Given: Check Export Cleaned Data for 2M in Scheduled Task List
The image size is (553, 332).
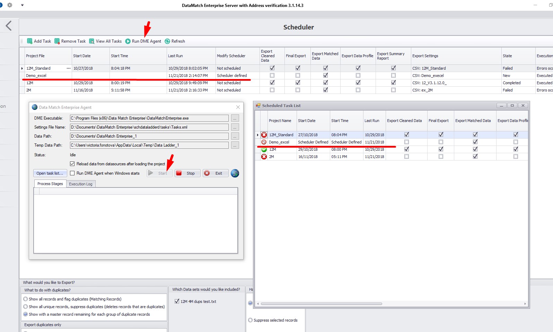Looking at the screenshot, I should (407, 157).
